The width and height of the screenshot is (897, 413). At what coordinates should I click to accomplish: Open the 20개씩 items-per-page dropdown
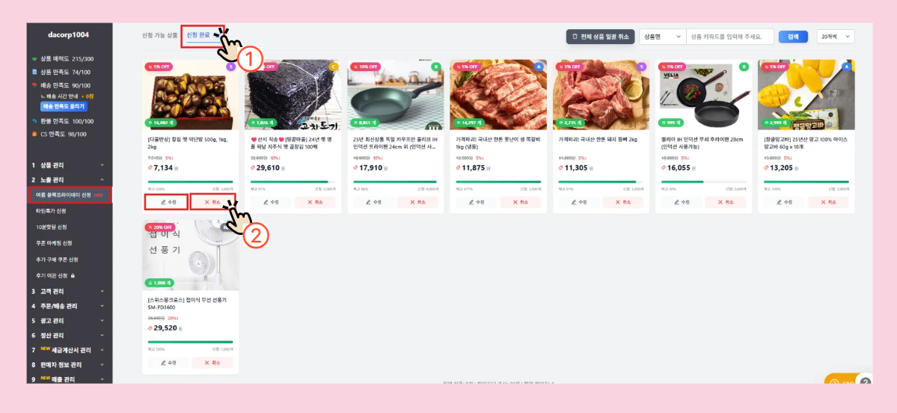(836, 37)
